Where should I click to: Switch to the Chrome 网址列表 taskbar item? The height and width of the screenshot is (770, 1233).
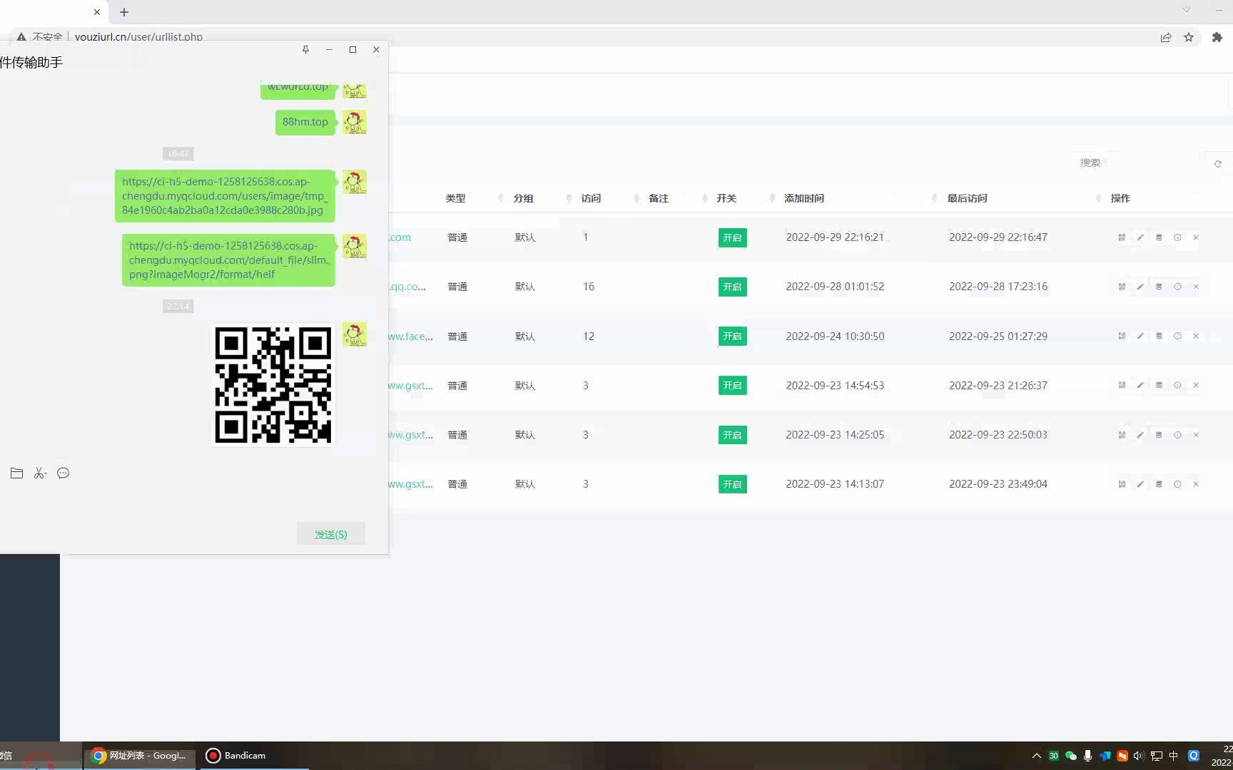pos(140,756)
